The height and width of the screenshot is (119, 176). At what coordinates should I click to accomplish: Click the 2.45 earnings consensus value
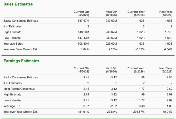86,77
